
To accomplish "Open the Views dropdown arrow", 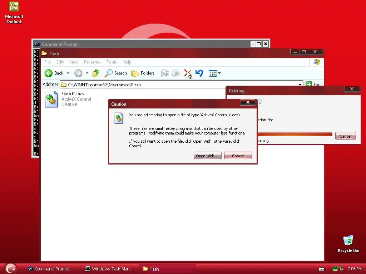I will coord(219,73).
